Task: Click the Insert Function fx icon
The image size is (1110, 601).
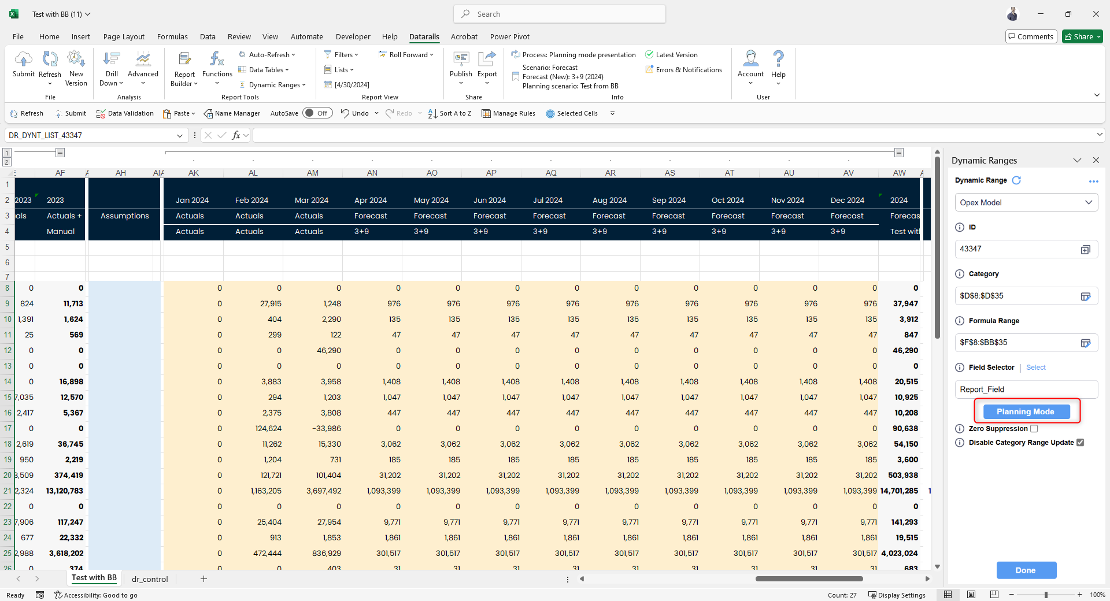Action: coord(236,135)
